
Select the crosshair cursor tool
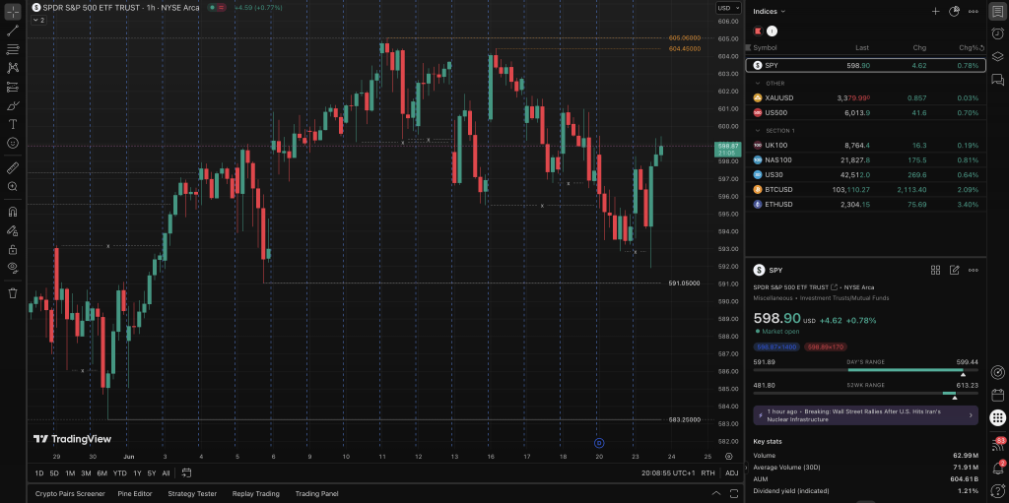coord(12,11)
